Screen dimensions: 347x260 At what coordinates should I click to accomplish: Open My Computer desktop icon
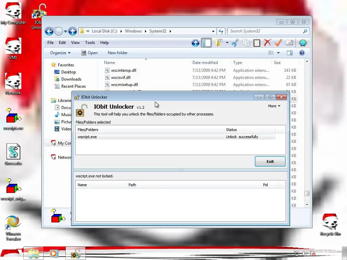pos(13,14)
